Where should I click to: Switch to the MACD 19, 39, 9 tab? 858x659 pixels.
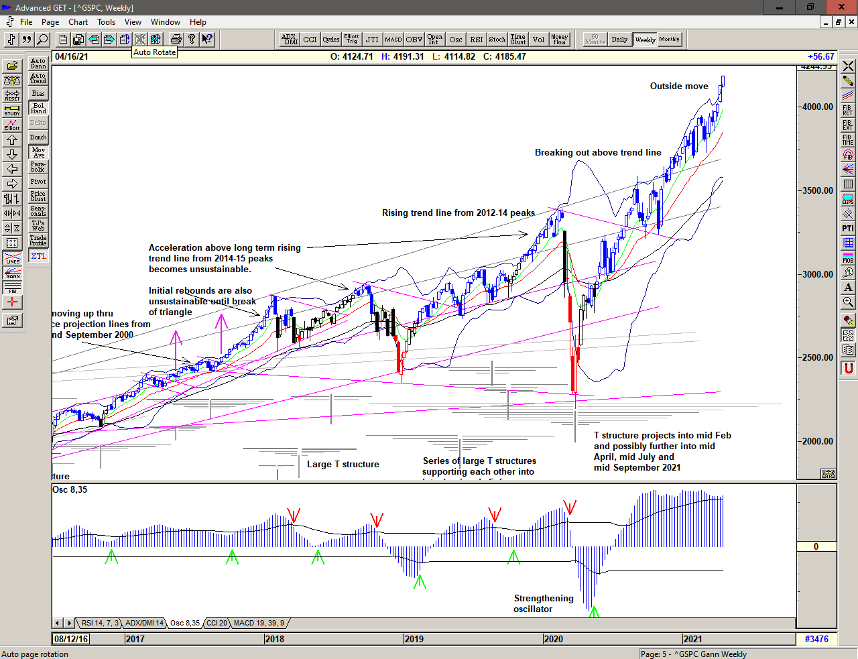coord(259,623)
